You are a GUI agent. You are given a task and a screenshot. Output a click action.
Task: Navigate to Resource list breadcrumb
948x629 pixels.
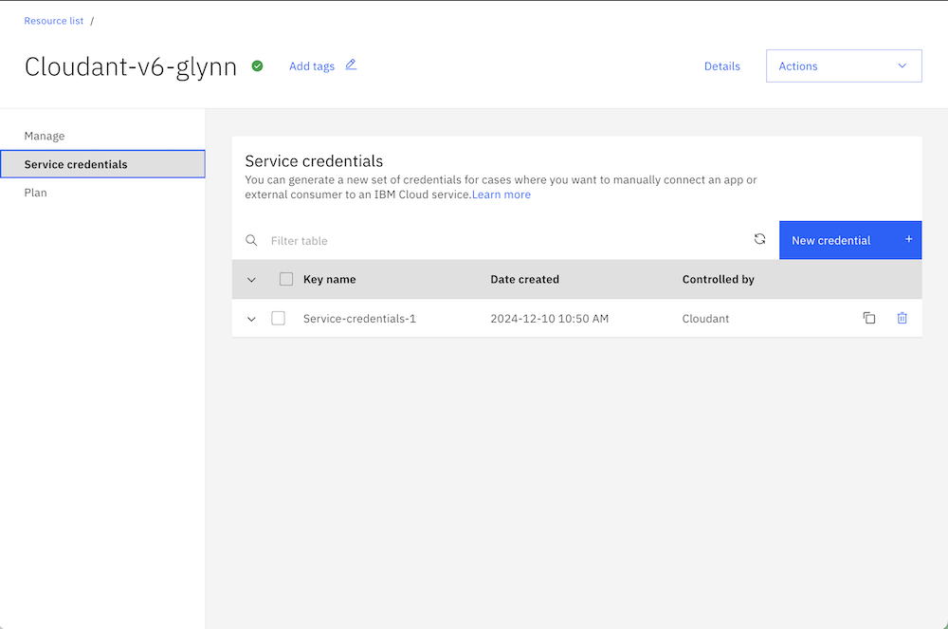pyautogui.click(x=54, y=21)
